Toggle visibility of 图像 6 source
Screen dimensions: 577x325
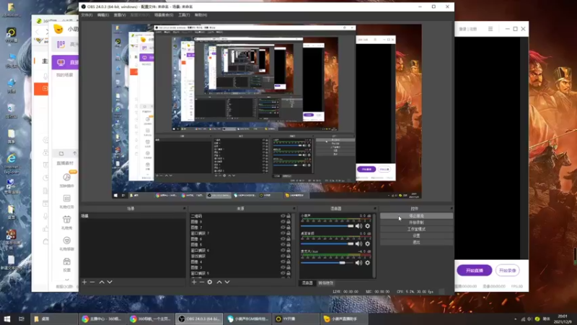coord(283,239)
